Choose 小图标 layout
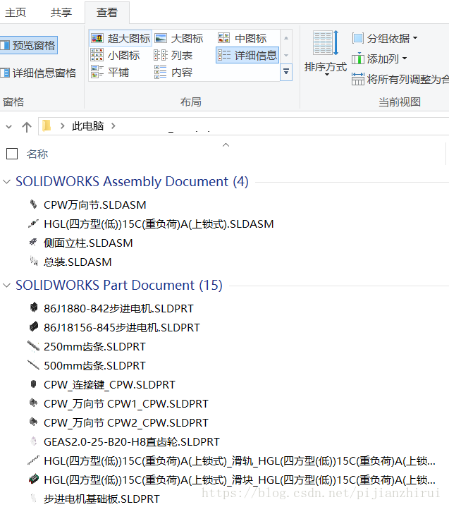 click(x=115, y=55)
